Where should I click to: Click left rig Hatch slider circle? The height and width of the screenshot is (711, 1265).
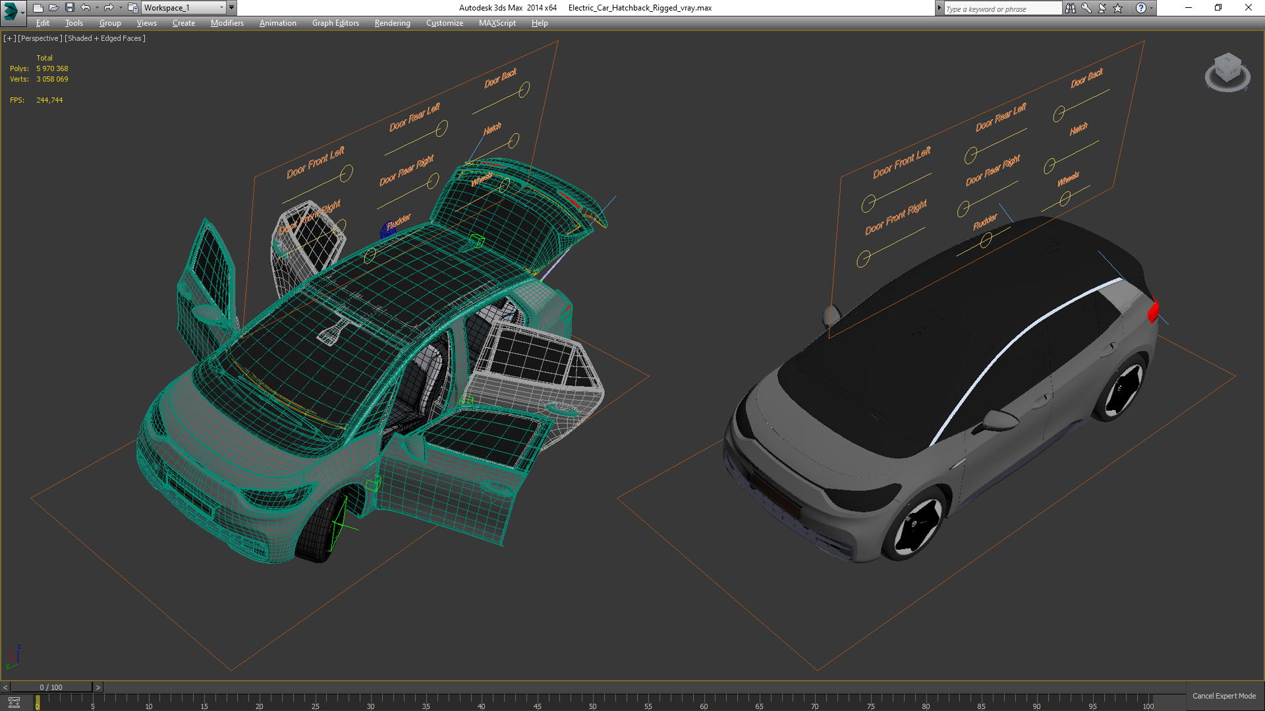point(514,140)
